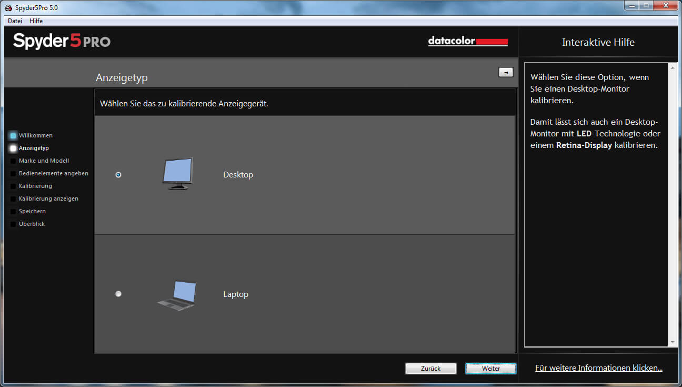Open the Hilfe menu
This screenshot has height=387, width=682.
[36, 21]
